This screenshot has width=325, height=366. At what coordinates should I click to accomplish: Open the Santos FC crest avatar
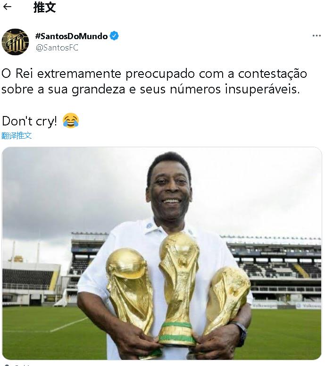point(15,42)
